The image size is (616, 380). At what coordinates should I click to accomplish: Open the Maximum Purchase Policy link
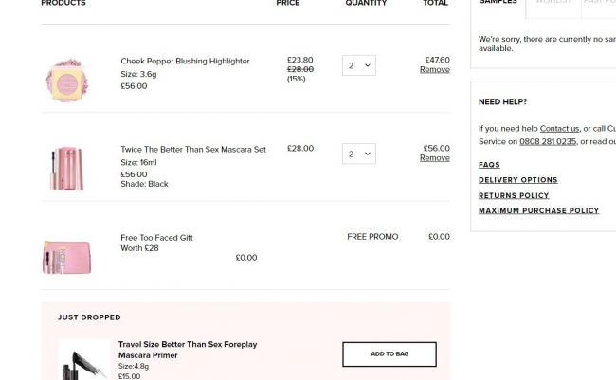[538, 210]
